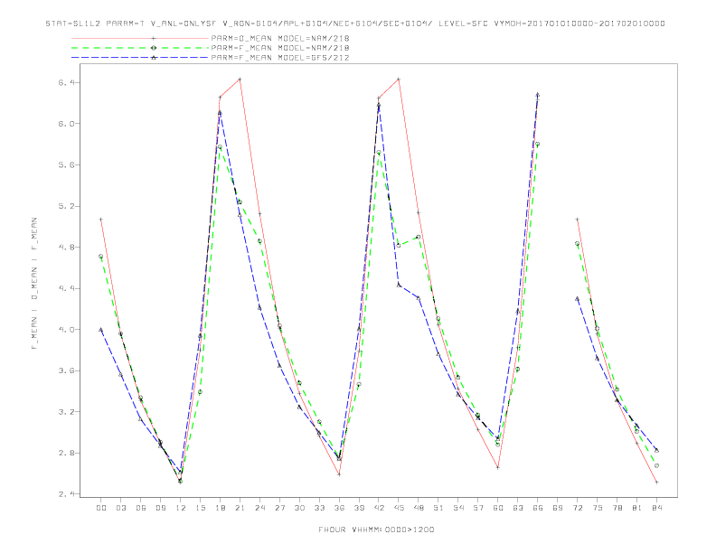Screen dimensions: 716x553
Task: Click x-axis tick label 57
Action: pos(478,508)
